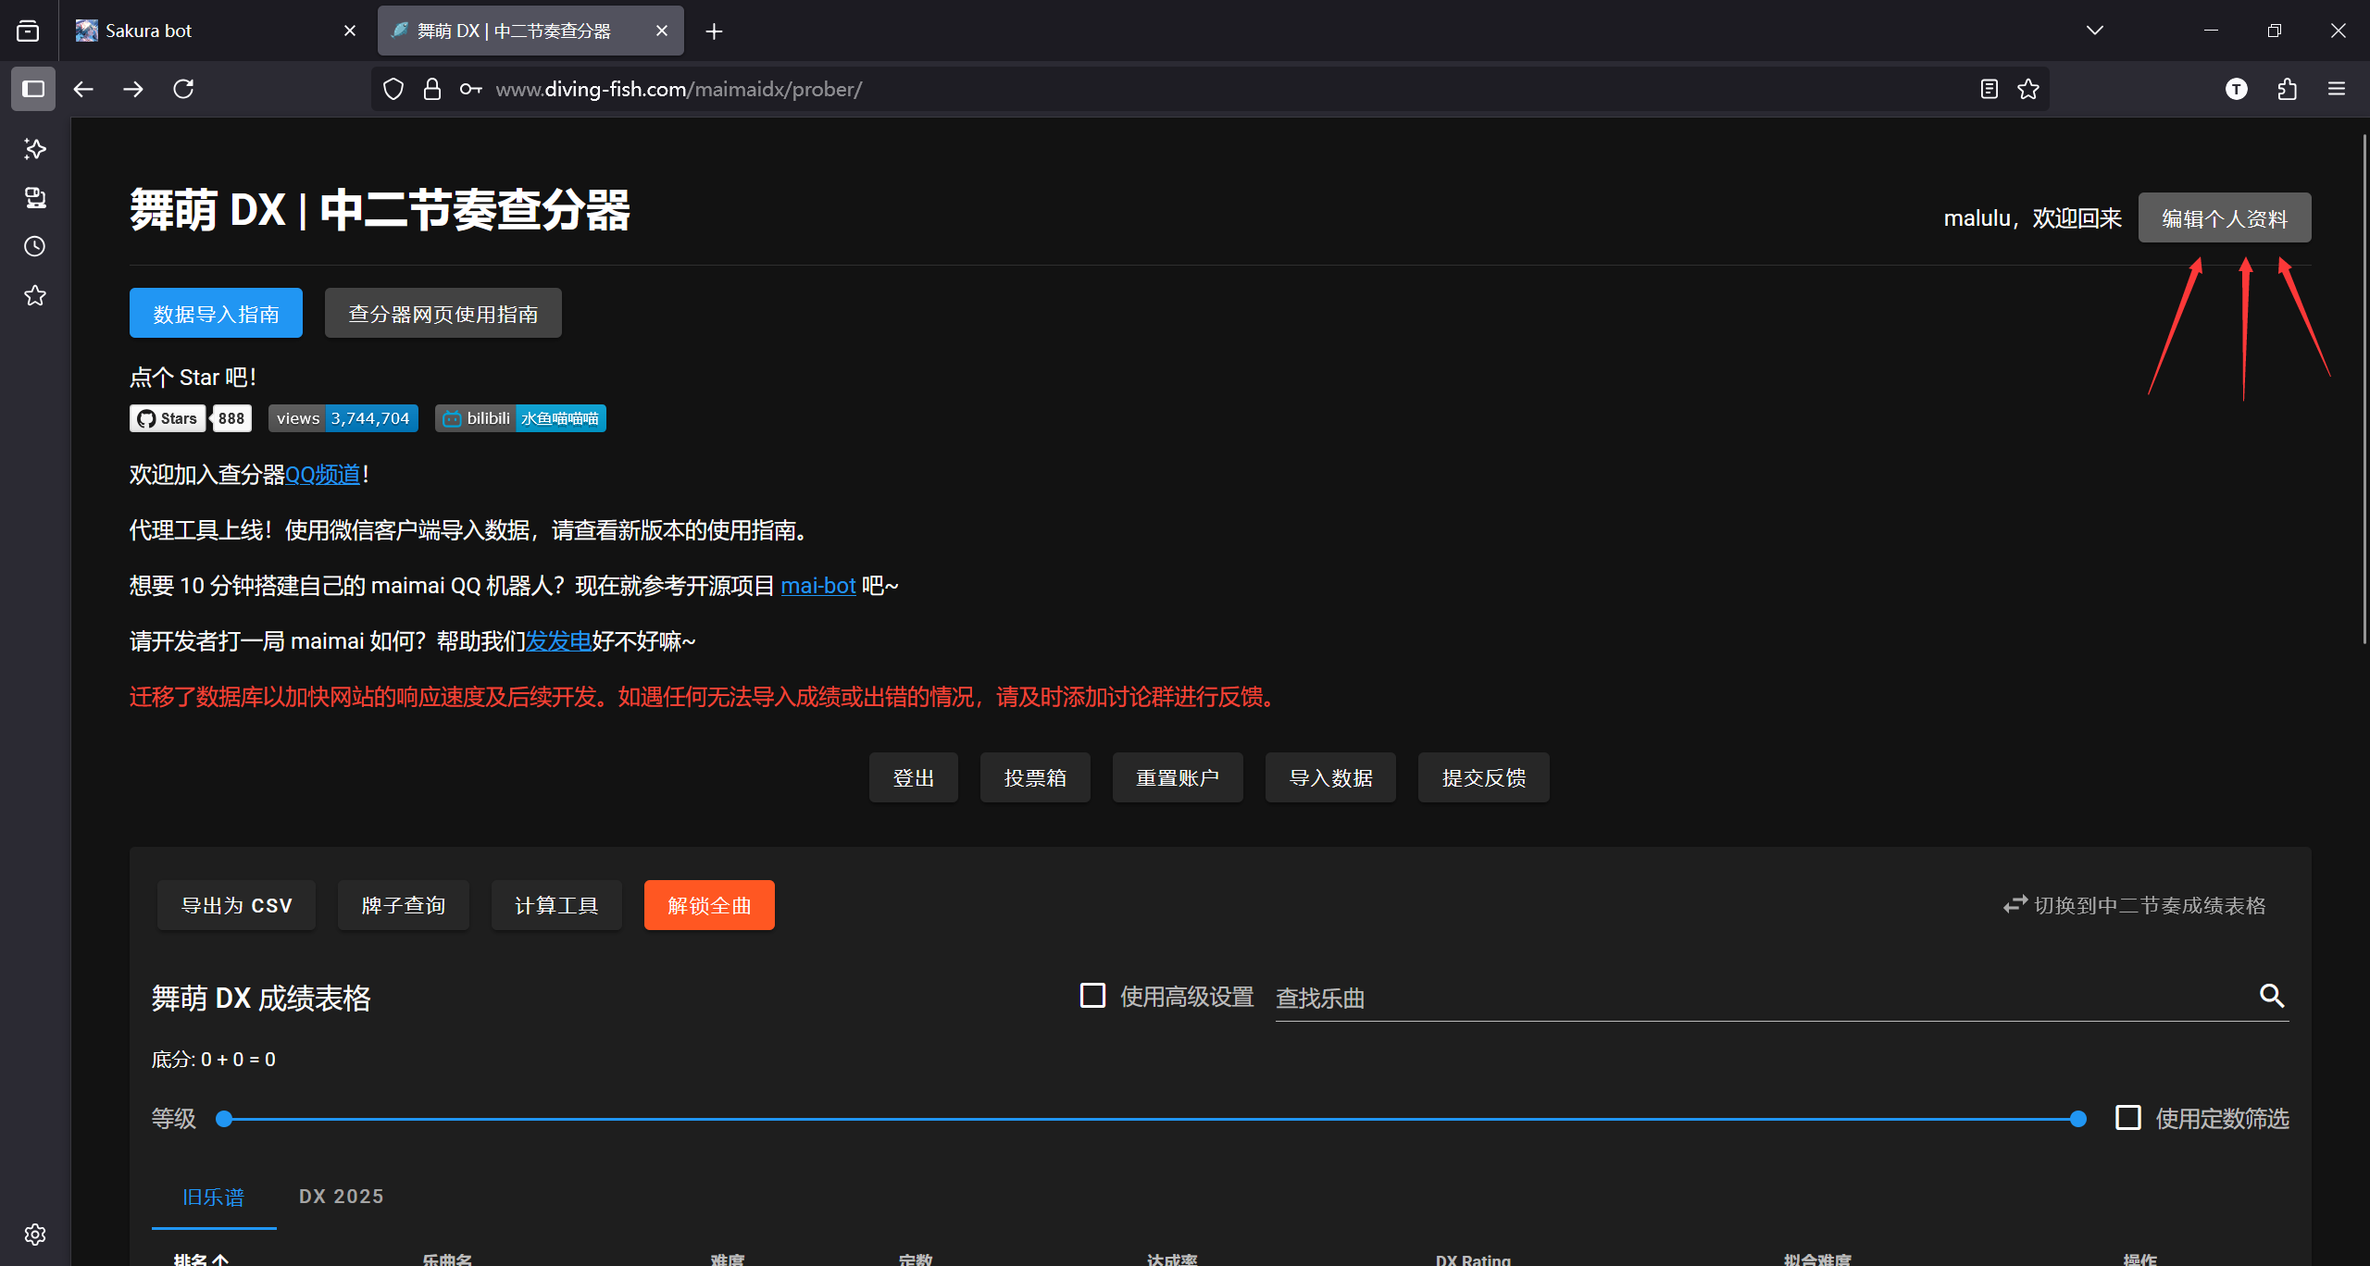
Task: Switch to the DX 2025 tab
Action: [341, 1197]
